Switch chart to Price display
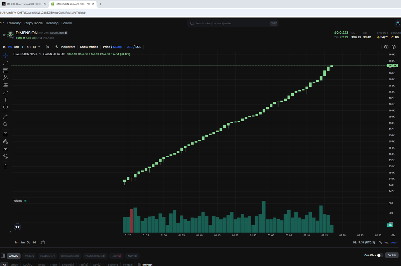 [106, 47]
